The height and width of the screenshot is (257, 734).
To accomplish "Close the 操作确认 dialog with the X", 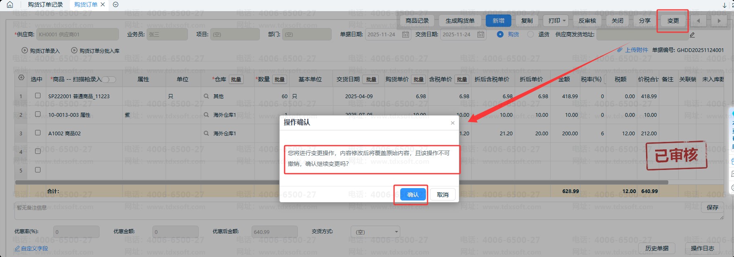I will click(x=453, y=123).
